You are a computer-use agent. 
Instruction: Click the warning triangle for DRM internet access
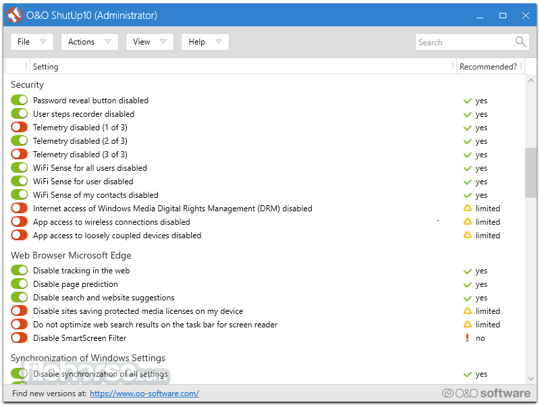[x=467, y=209]
